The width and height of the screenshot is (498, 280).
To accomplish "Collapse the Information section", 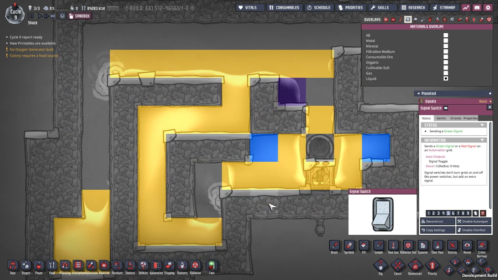I will [482, 140].
